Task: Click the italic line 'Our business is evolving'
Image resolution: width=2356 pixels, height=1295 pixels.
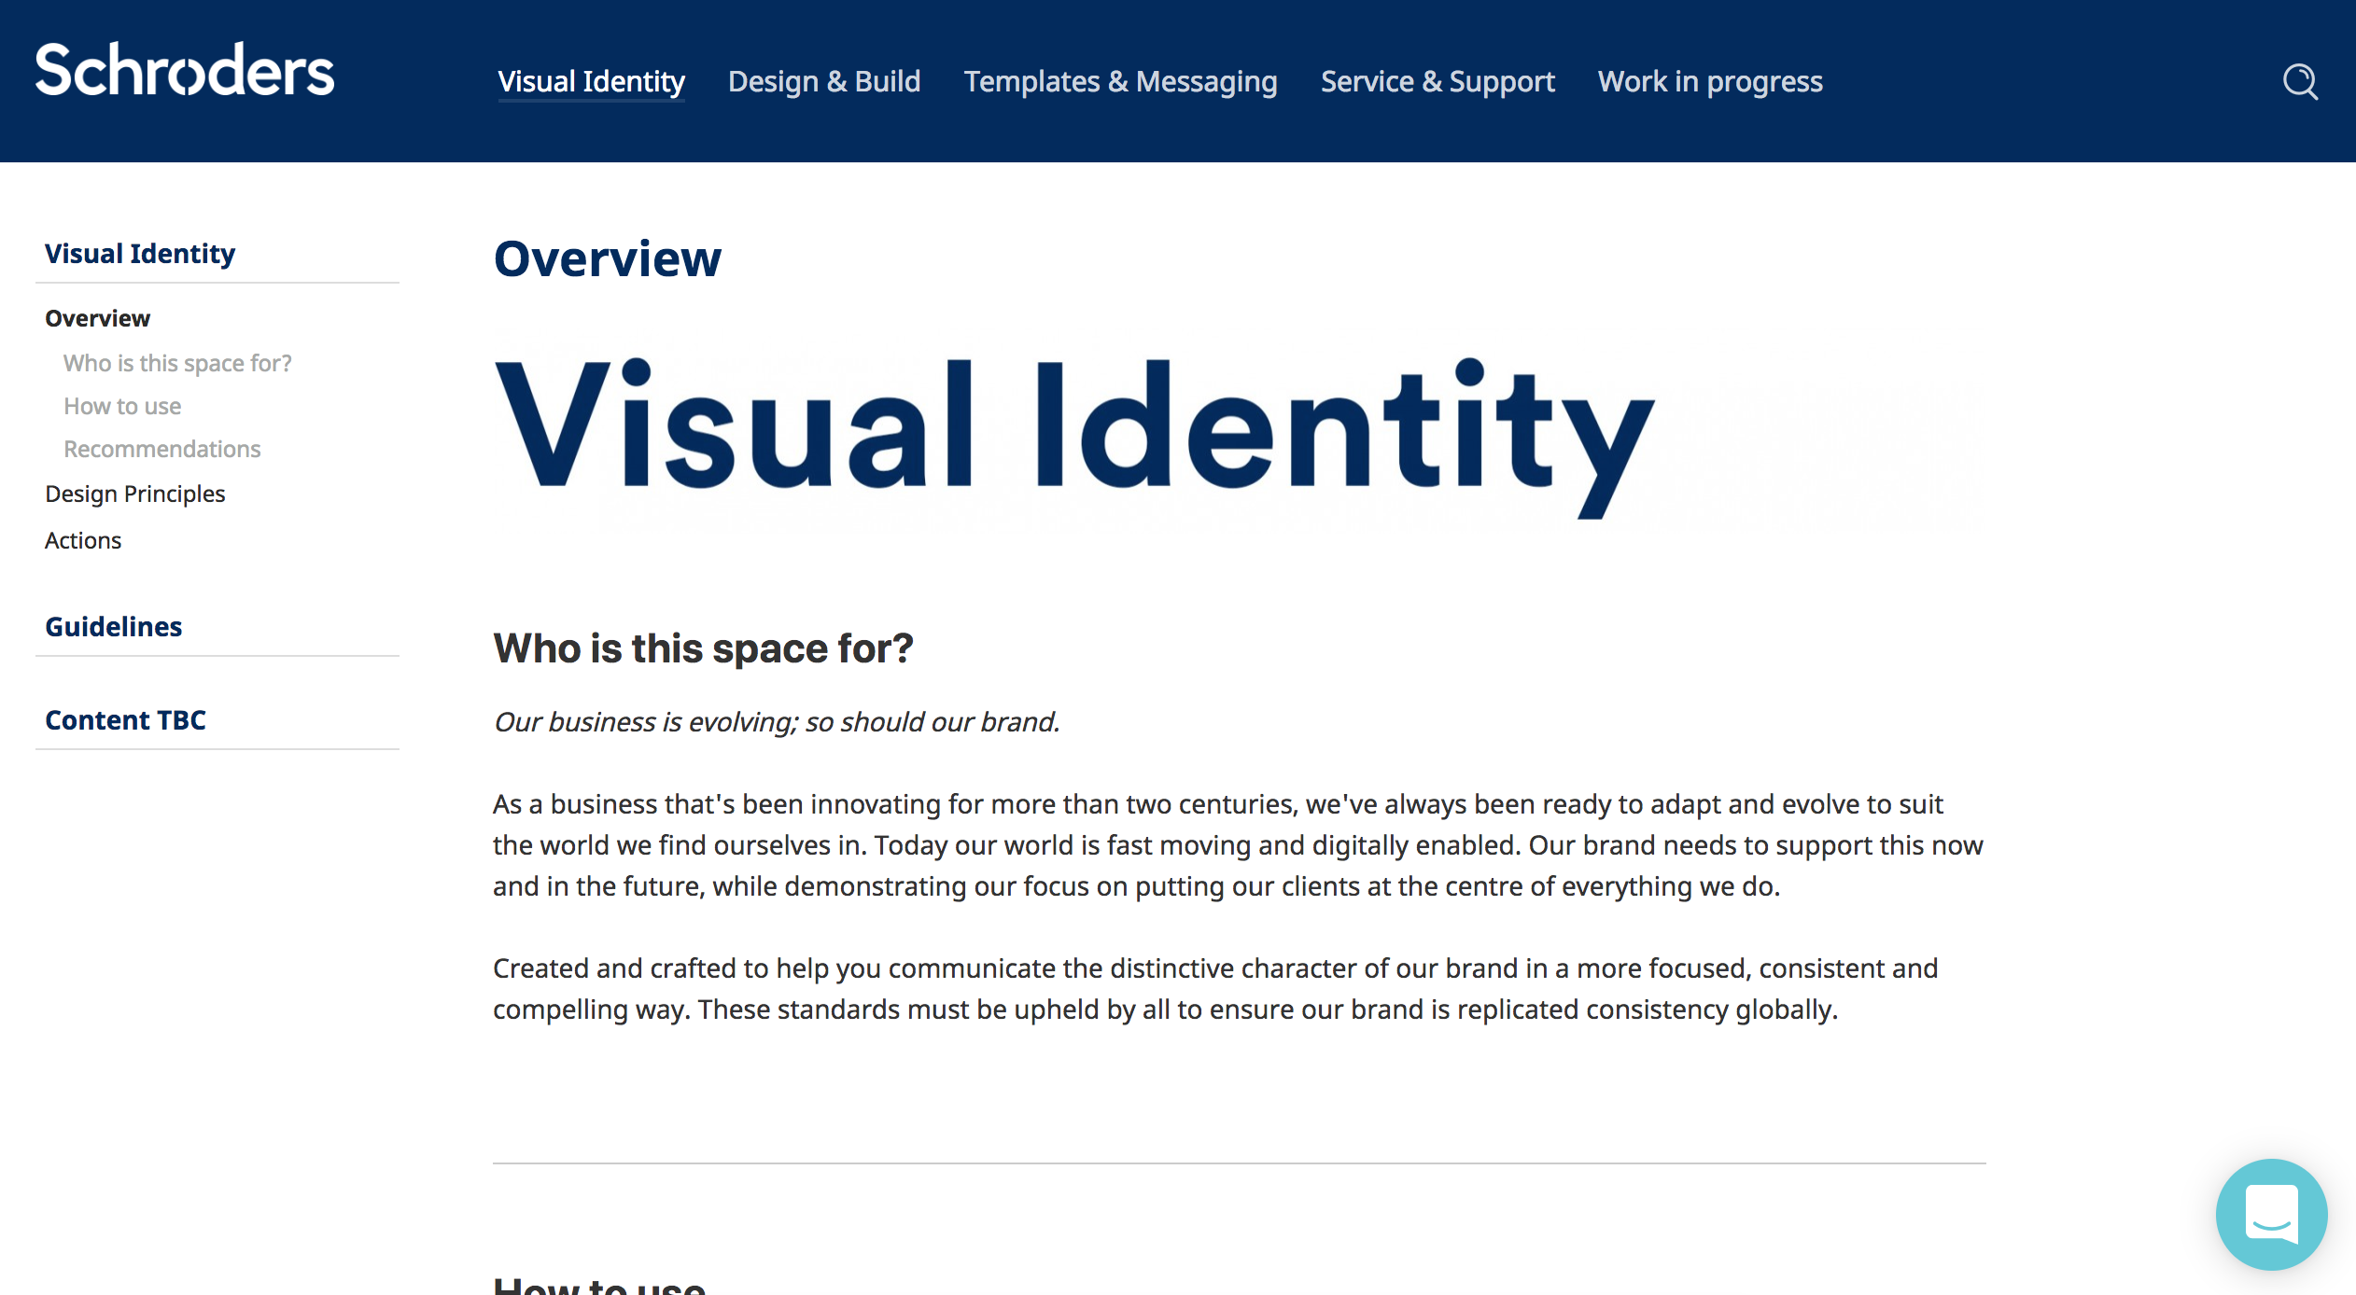Action: 777,722
